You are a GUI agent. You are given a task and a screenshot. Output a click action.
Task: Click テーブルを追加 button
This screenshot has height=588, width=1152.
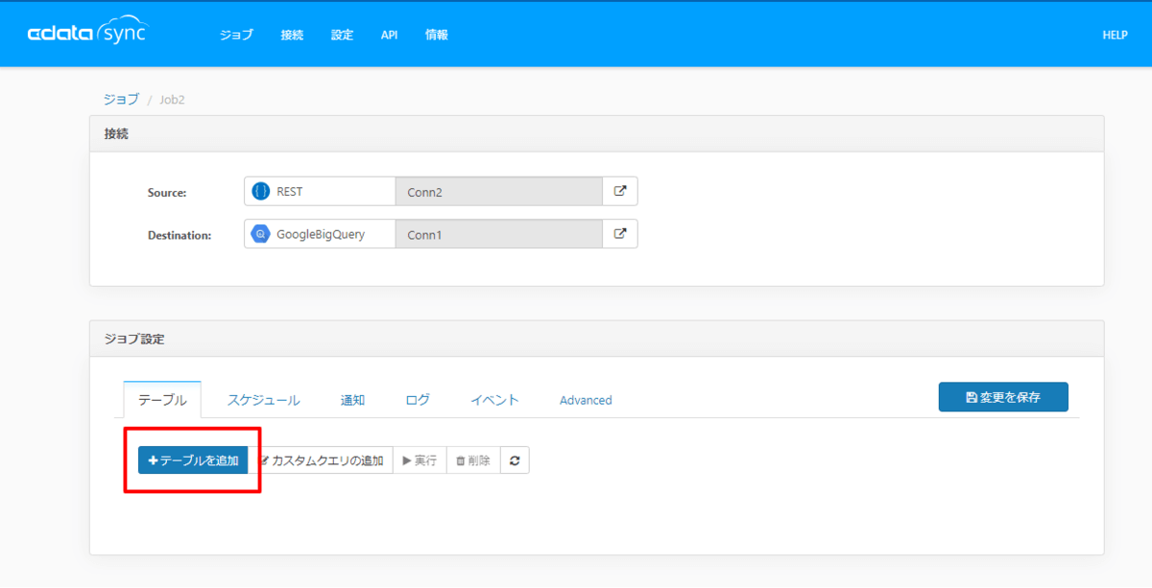[x=193, y=460]
